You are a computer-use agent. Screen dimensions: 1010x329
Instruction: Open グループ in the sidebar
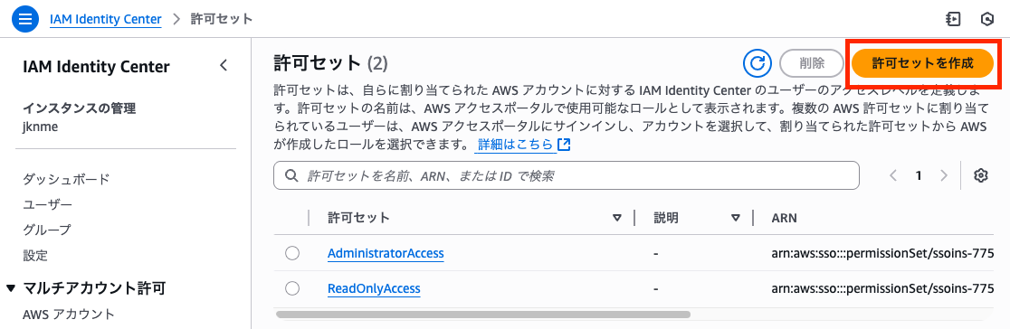[46, 230]
